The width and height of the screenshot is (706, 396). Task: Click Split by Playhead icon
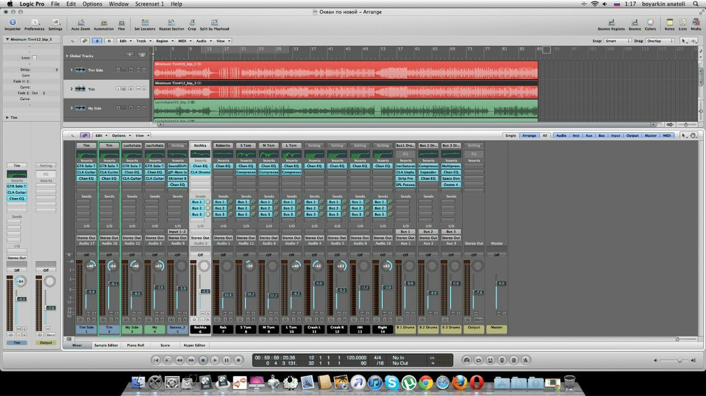(x=214, y=23)
